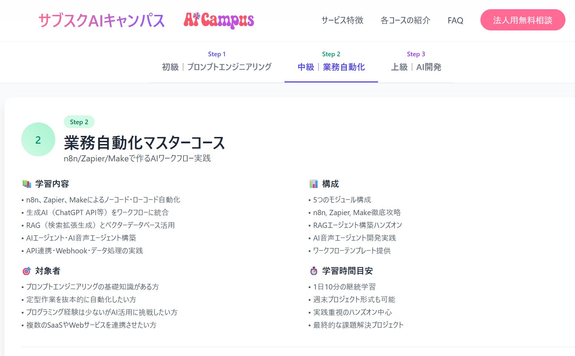
Task: Click the green Step 2 badge
Action: [x=79, y=122]
